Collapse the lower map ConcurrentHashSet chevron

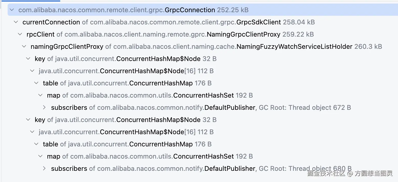pos(40,156)
